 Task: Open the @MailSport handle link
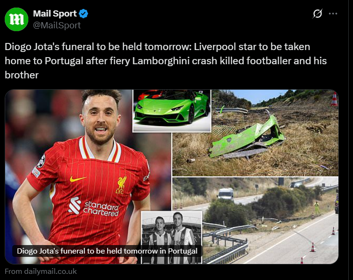[57, 25]
